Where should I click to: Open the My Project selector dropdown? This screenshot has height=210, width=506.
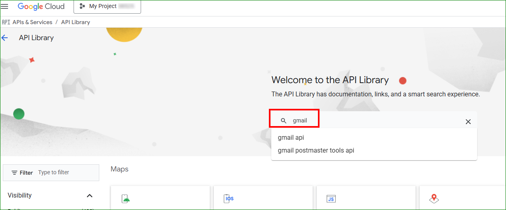point(107,6)
